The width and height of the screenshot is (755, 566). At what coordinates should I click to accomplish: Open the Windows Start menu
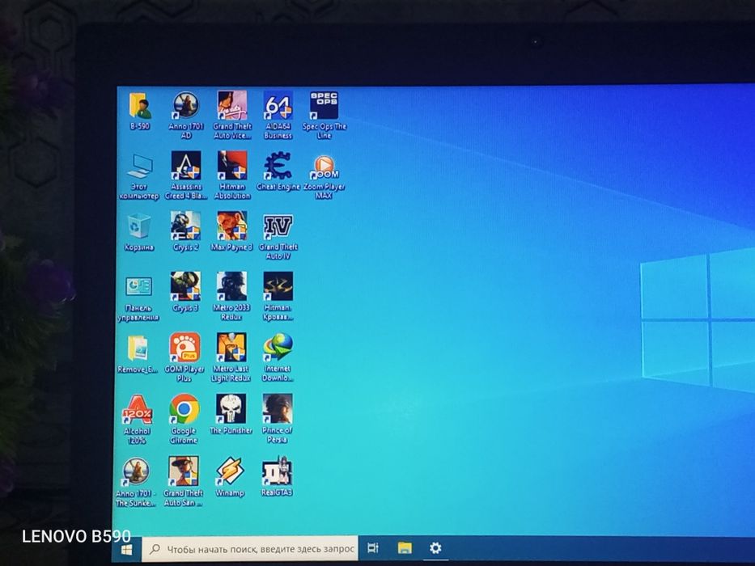pyautogui.click(x=126, y=550)
